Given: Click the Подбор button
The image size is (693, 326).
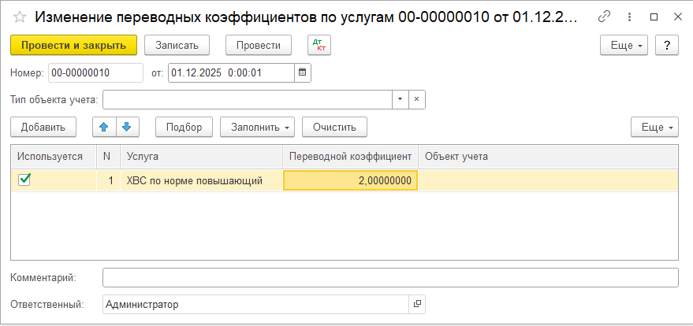Looking at the screenshot, I should coord(184,127).
